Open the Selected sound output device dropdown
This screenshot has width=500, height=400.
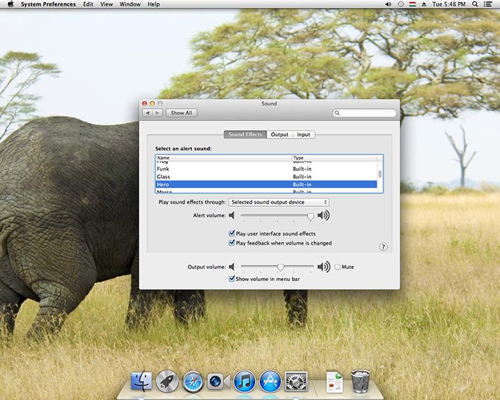pyautogui.click(x=279, y=202)
